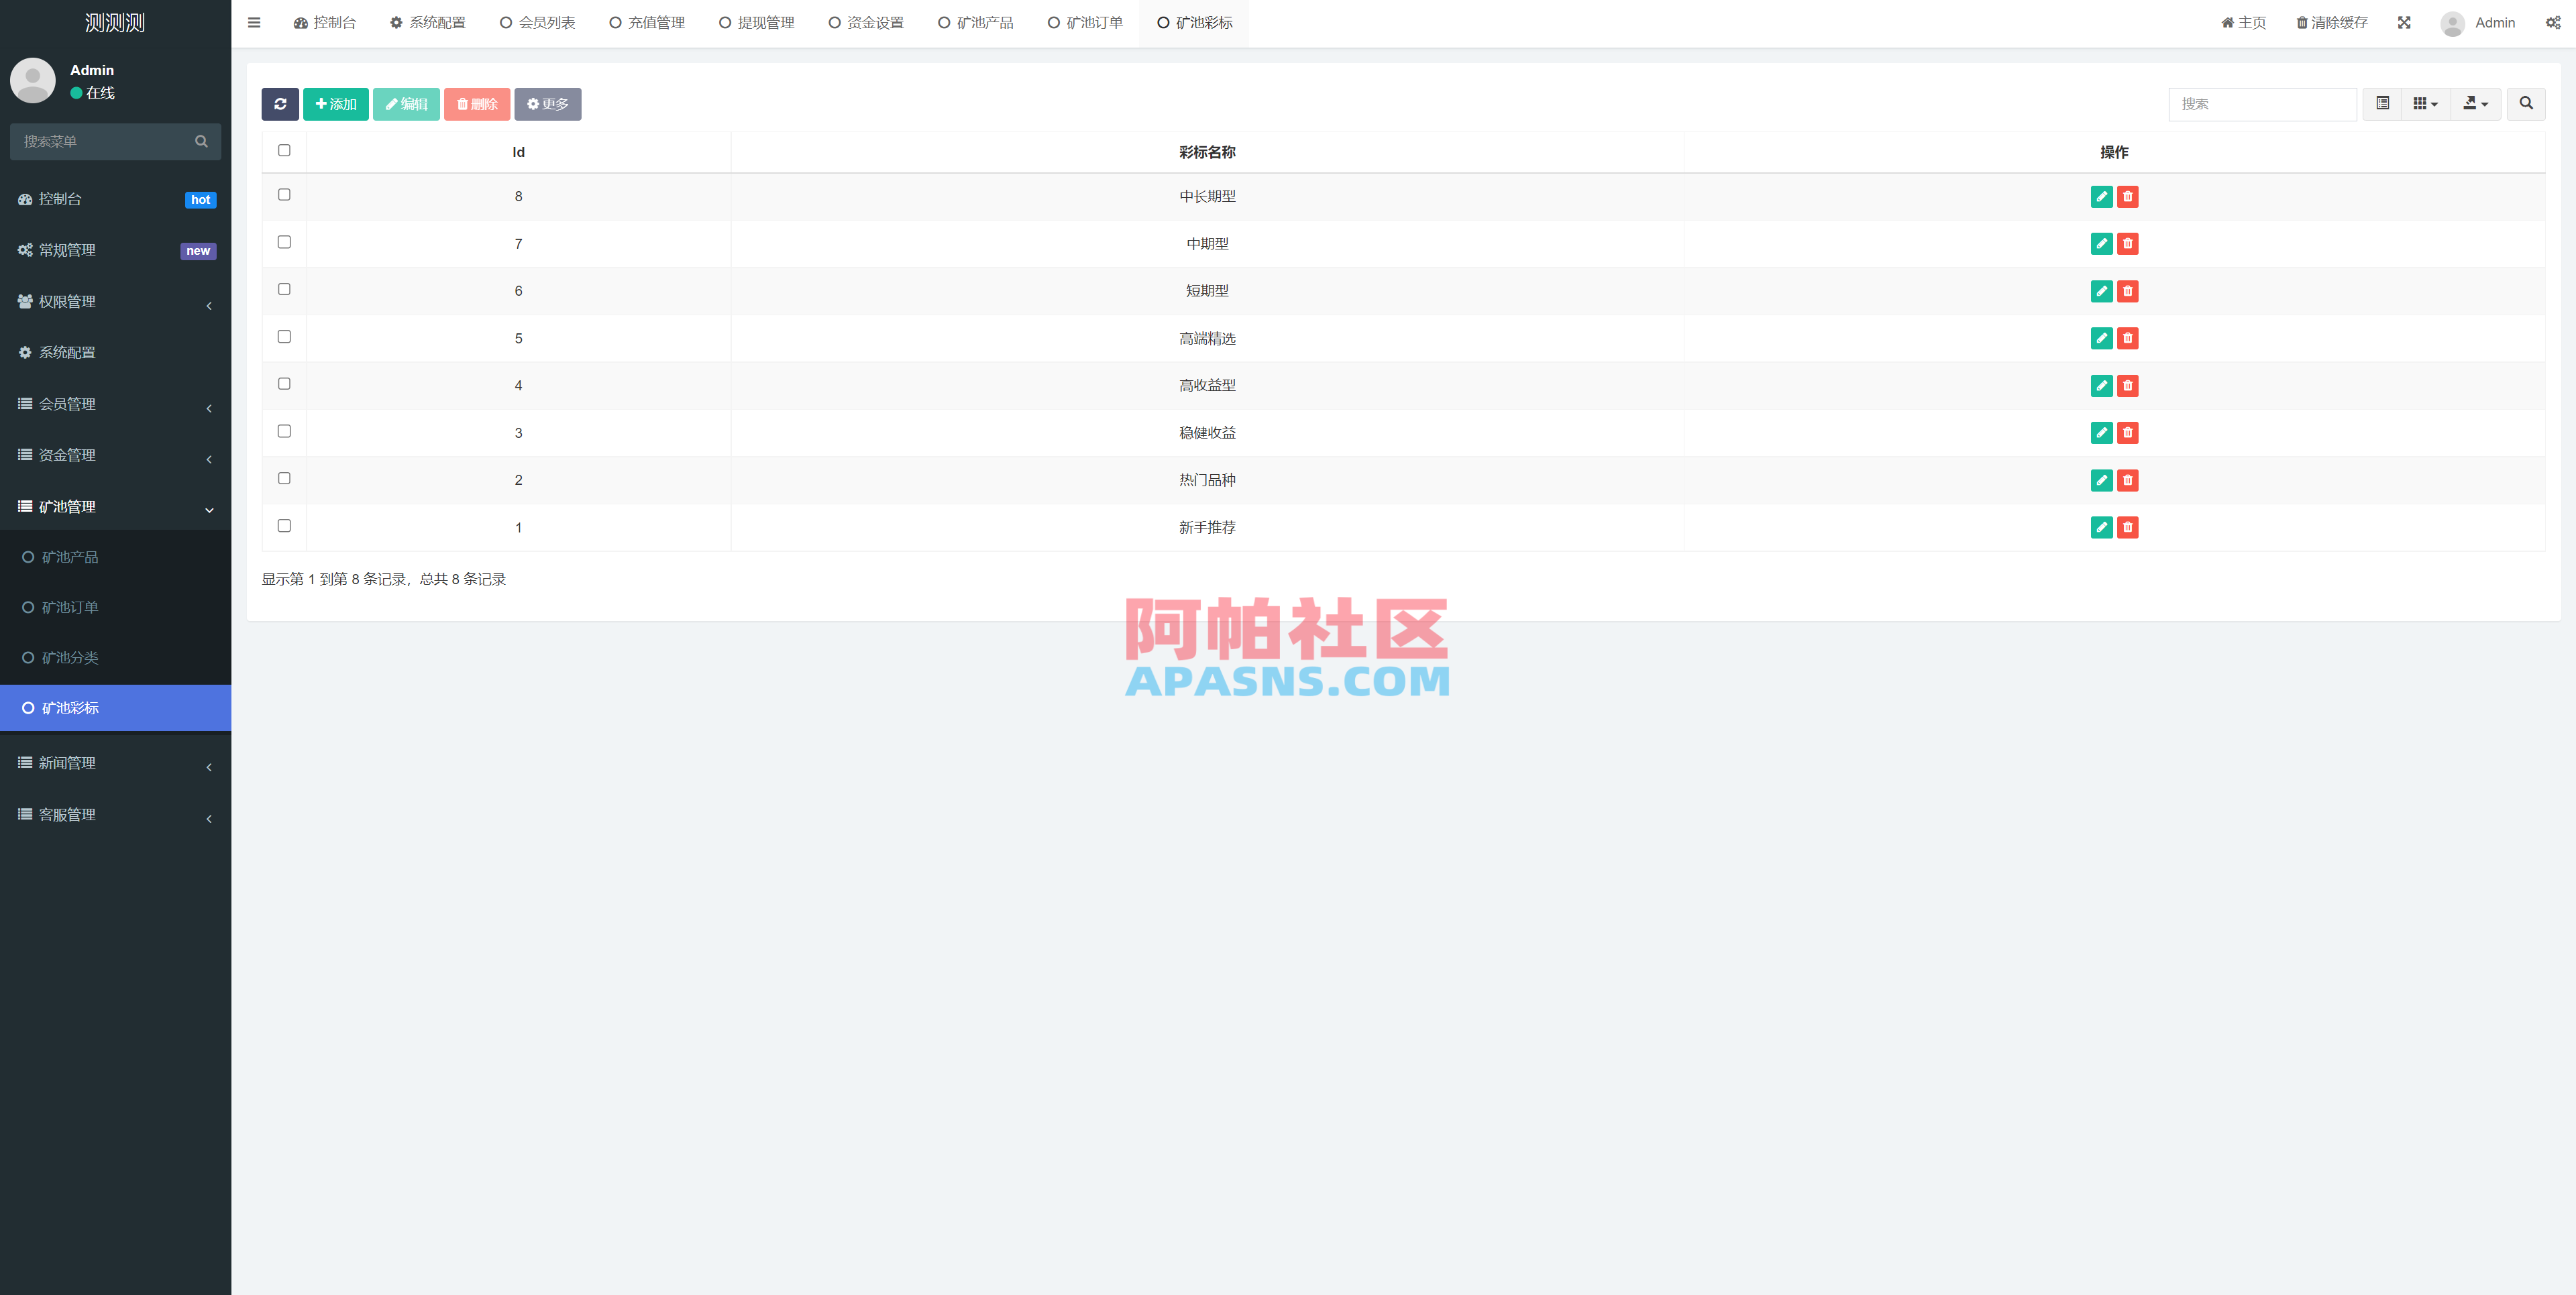Select 矿池分类 in the sidebar

pyautogui.click(x=70, y=658)
